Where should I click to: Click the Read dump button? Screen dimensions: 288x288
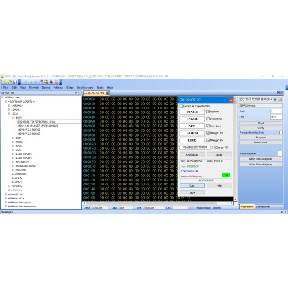click(192, 154)
